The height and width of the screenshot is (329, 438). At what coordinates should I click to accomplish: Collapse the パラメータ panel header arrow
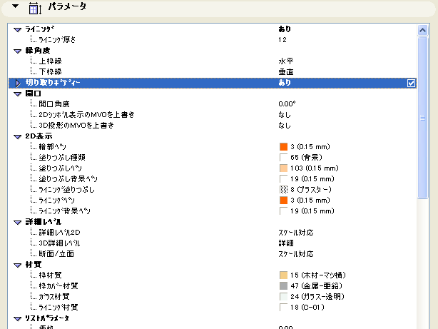(x=16, y=6)
